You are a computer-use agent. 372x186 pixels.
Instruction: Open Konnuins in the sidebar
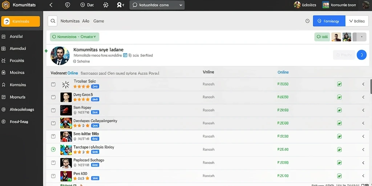click(x=18, y=85)
